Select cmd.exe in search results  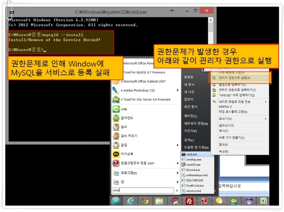197,154
